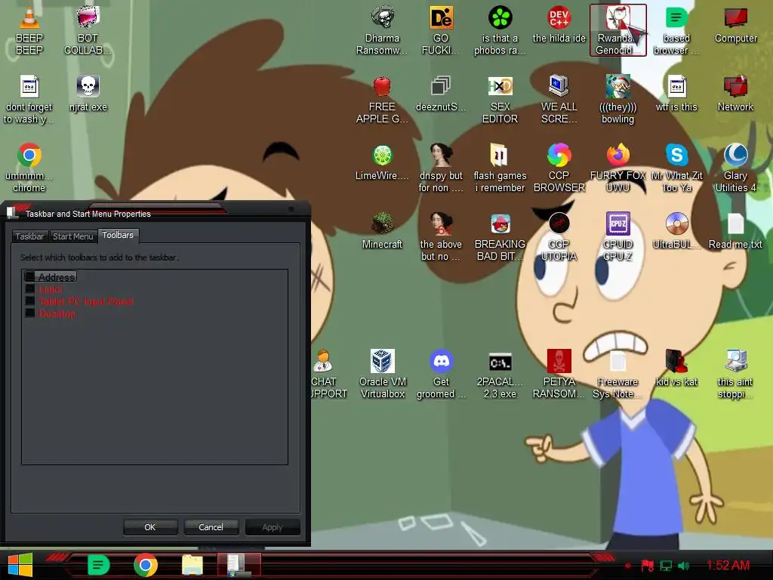Open the ummmm chrome desktop shortcut

[x=29, y=168]
